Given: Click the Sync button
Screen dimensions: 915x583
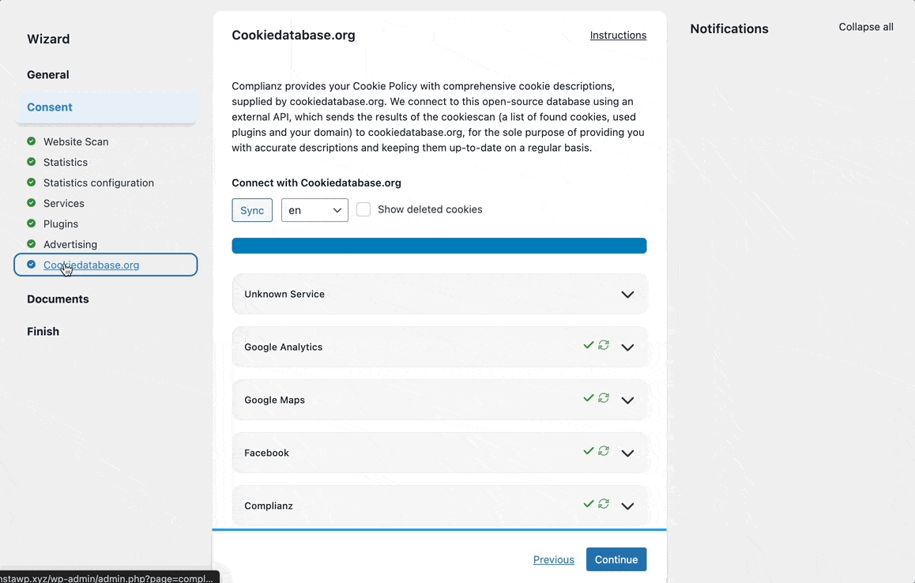Looking at the screenshot, I should click(x=252, y=210).
